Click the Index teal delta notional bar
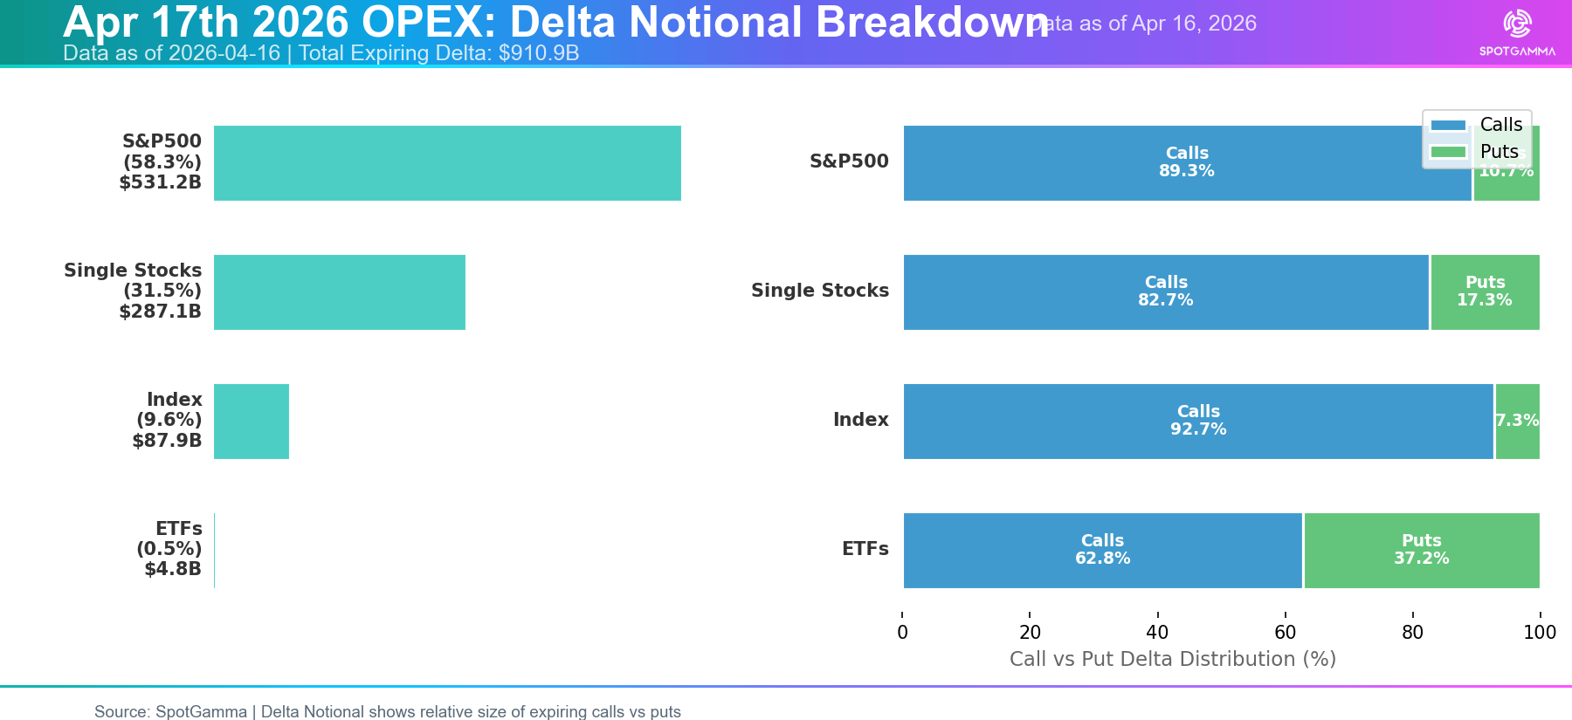The height and width of the screenshot is (720, 1572). click(x=252, y=422)
